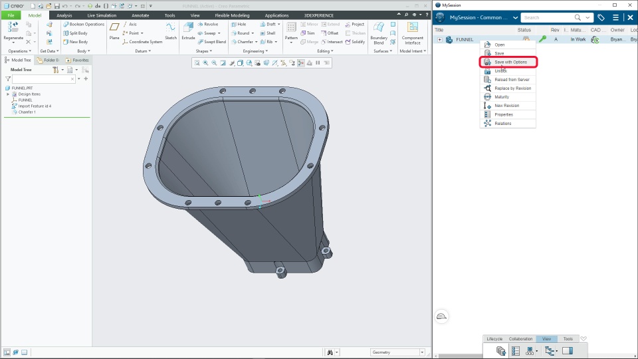Click the Offset editing tool
This screenshot has height=359, width=638.
[x=330, y=33]
